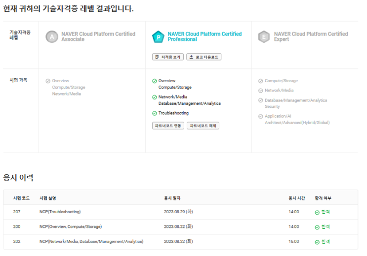This screenshot has height=256, width=367.
Task: Select NAVER Cloud Platform Certified Associate title
Action: [98, 36]
